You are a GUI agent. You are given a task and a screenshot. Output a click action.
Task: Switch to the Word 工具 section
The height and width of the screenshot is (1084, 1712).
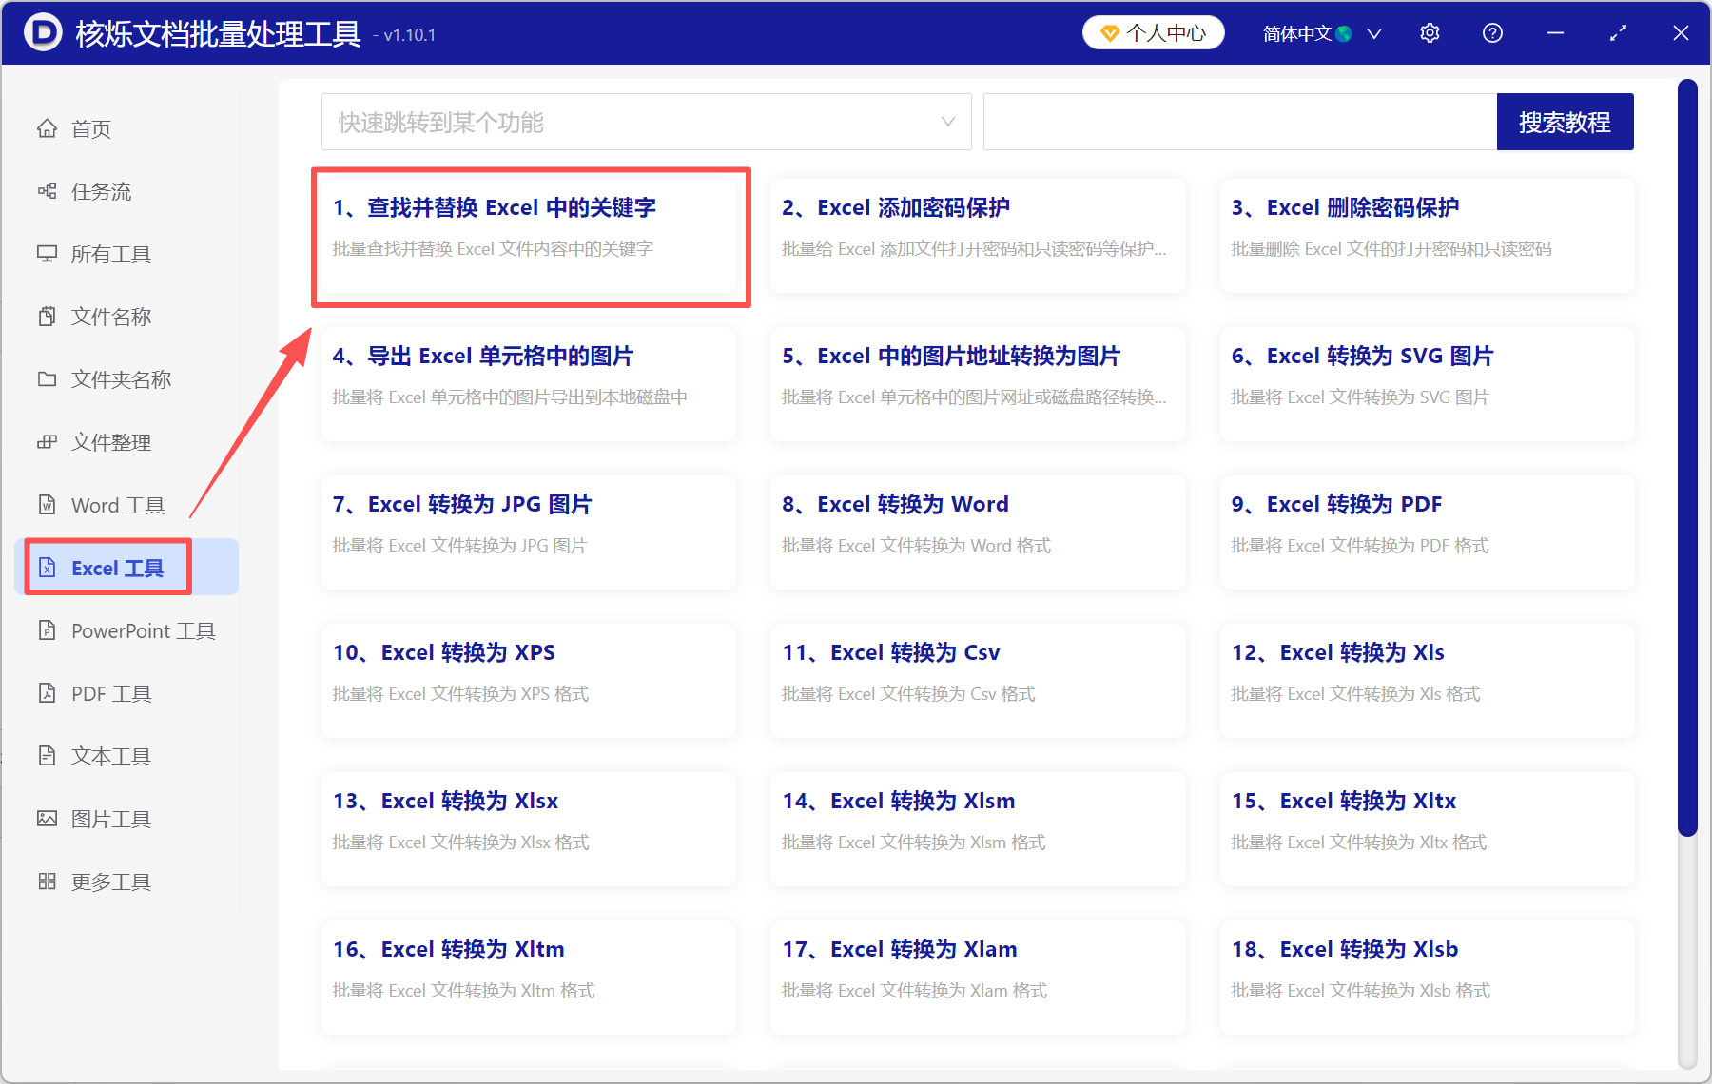coord(116,505)
